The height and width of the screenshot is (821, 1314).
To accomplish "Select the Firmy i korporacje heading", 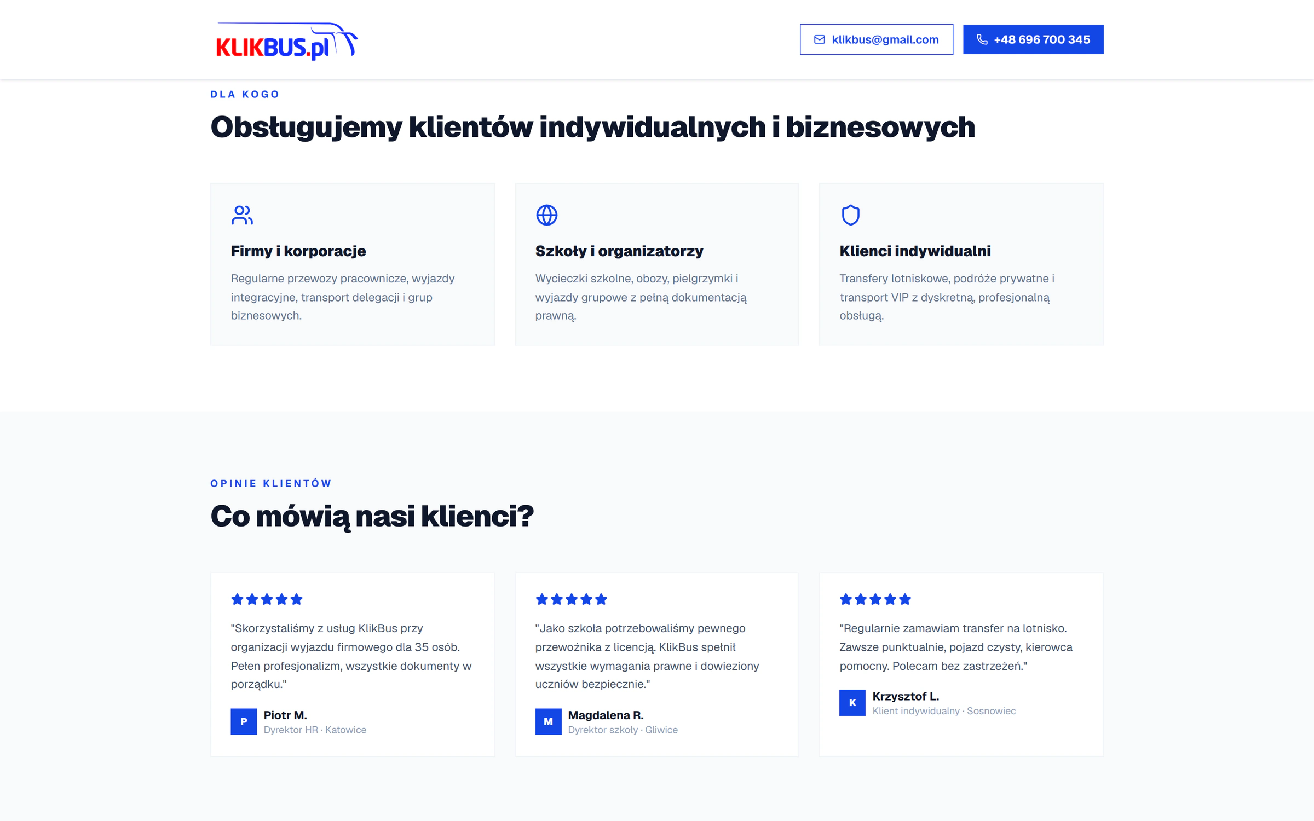I will tap(298, 251).
